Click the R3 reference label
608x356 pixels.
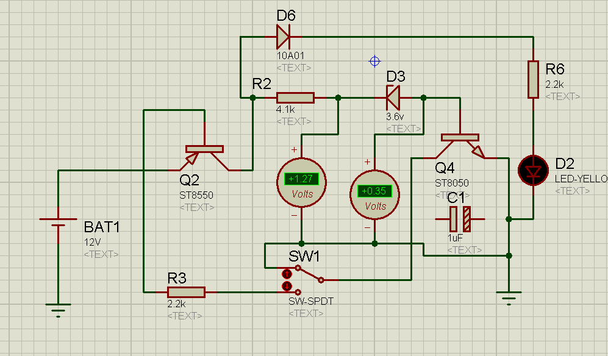coord(177,278)
